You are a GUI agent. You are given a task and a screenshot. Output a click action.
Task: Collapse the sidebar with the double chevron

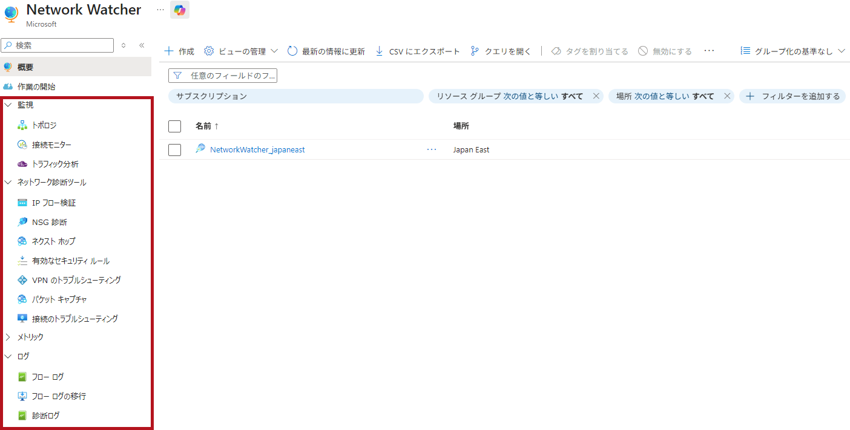coord(142,45)
